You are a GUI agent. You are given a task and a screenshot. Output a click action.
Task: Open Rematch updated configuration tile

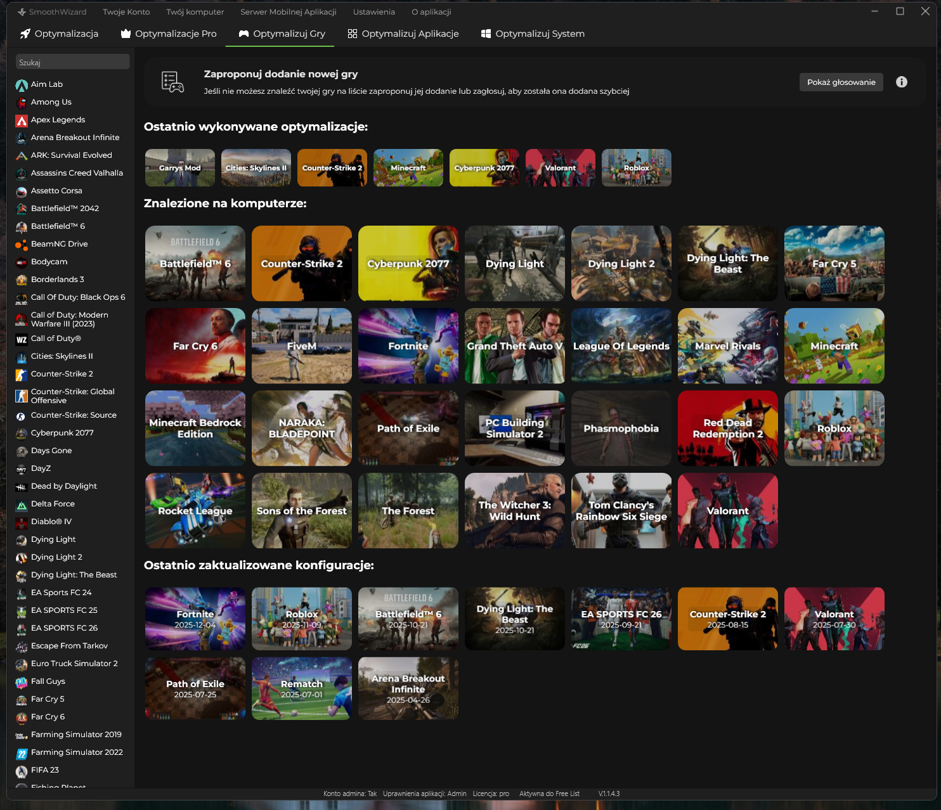[301, 688]
